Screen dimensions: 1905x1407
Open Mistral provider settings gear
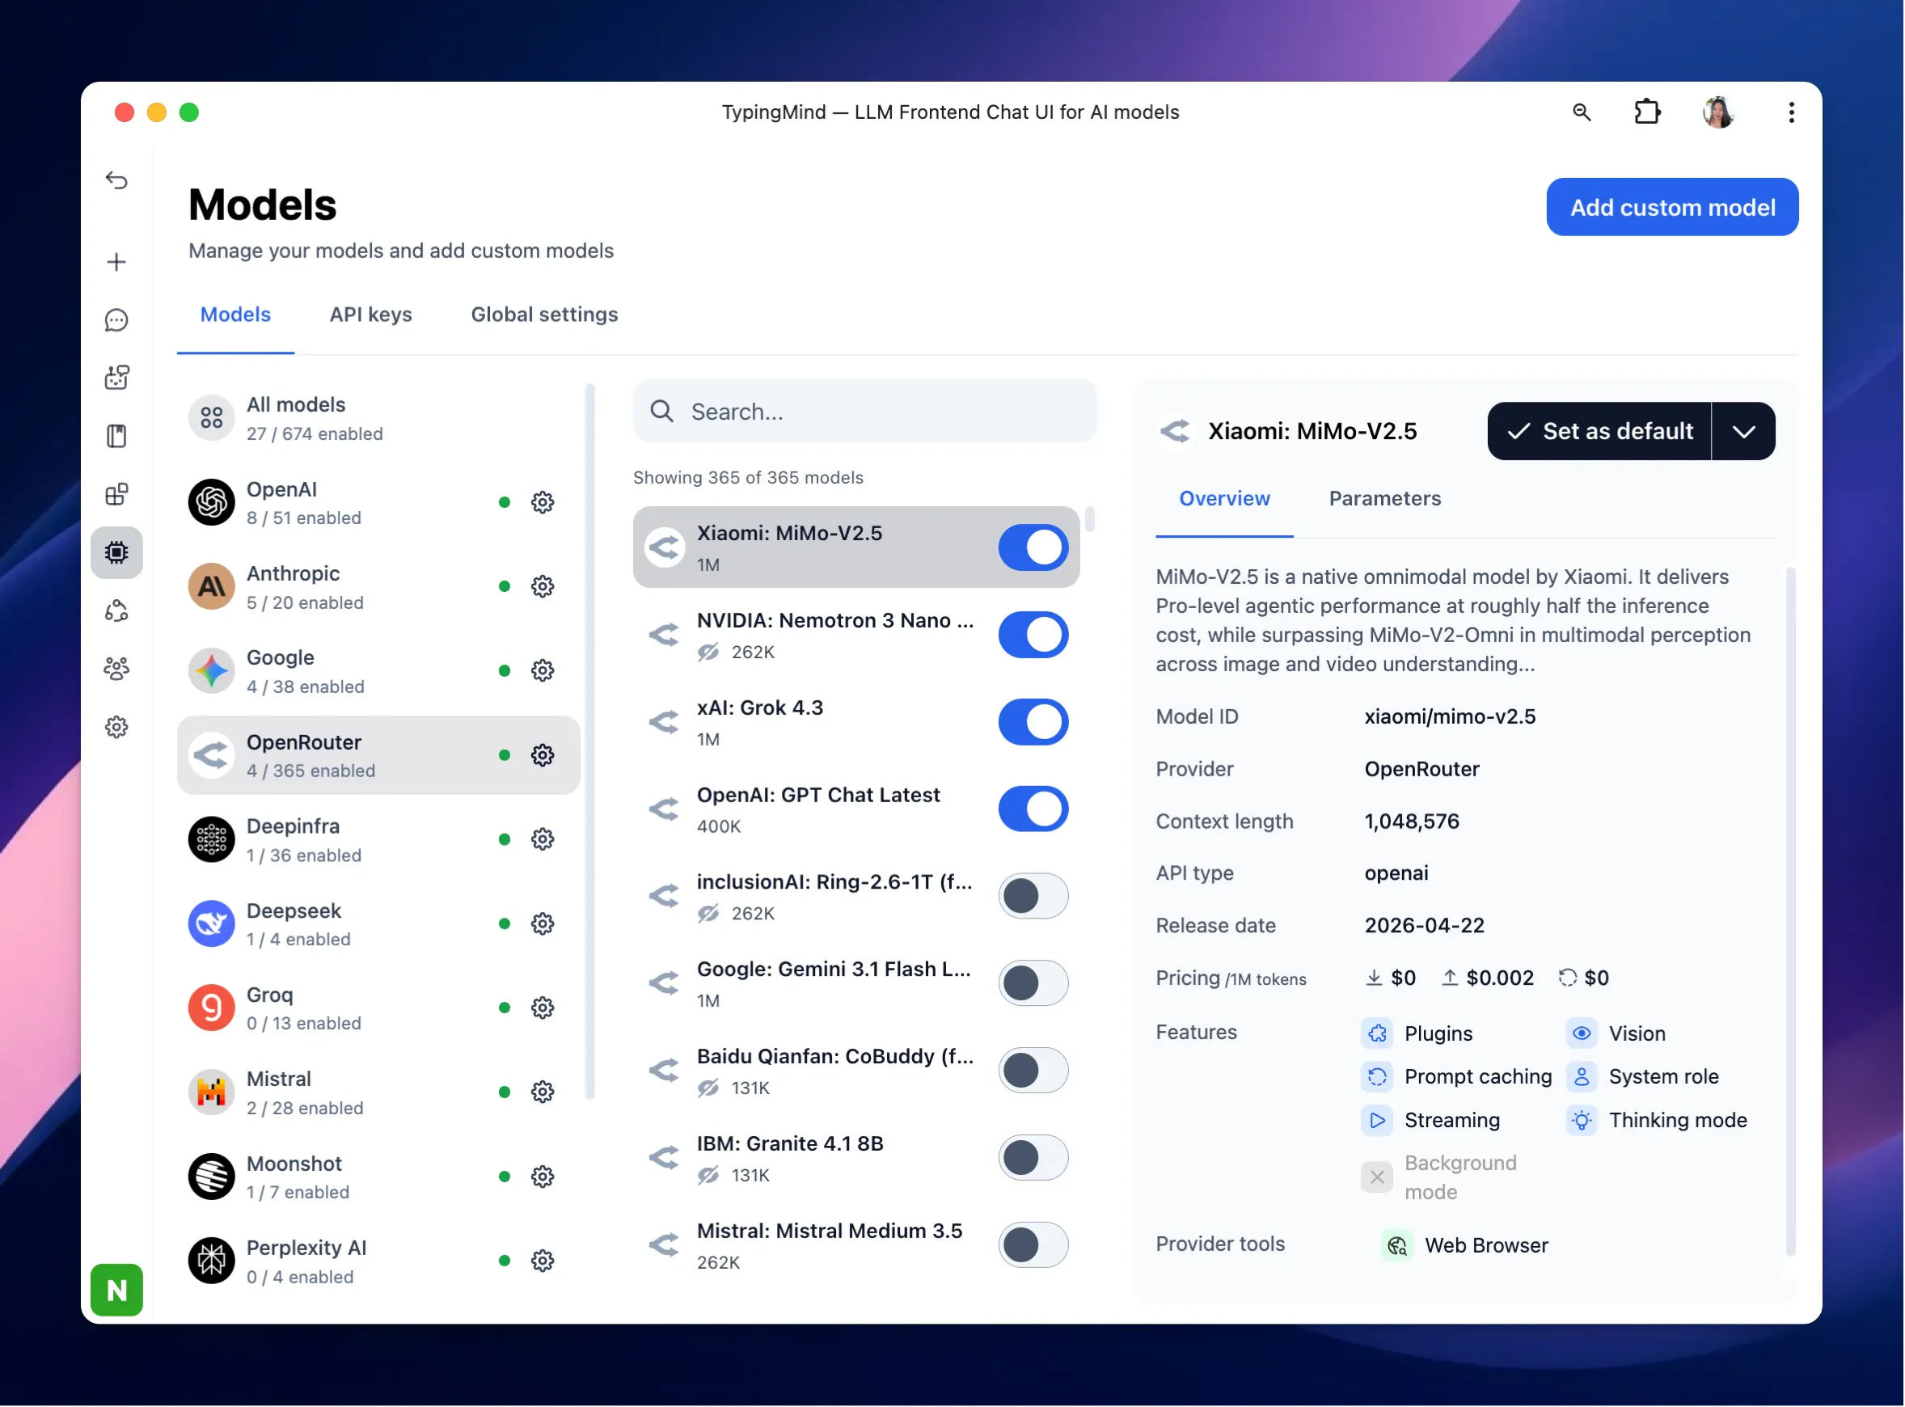pos(543,1092)
